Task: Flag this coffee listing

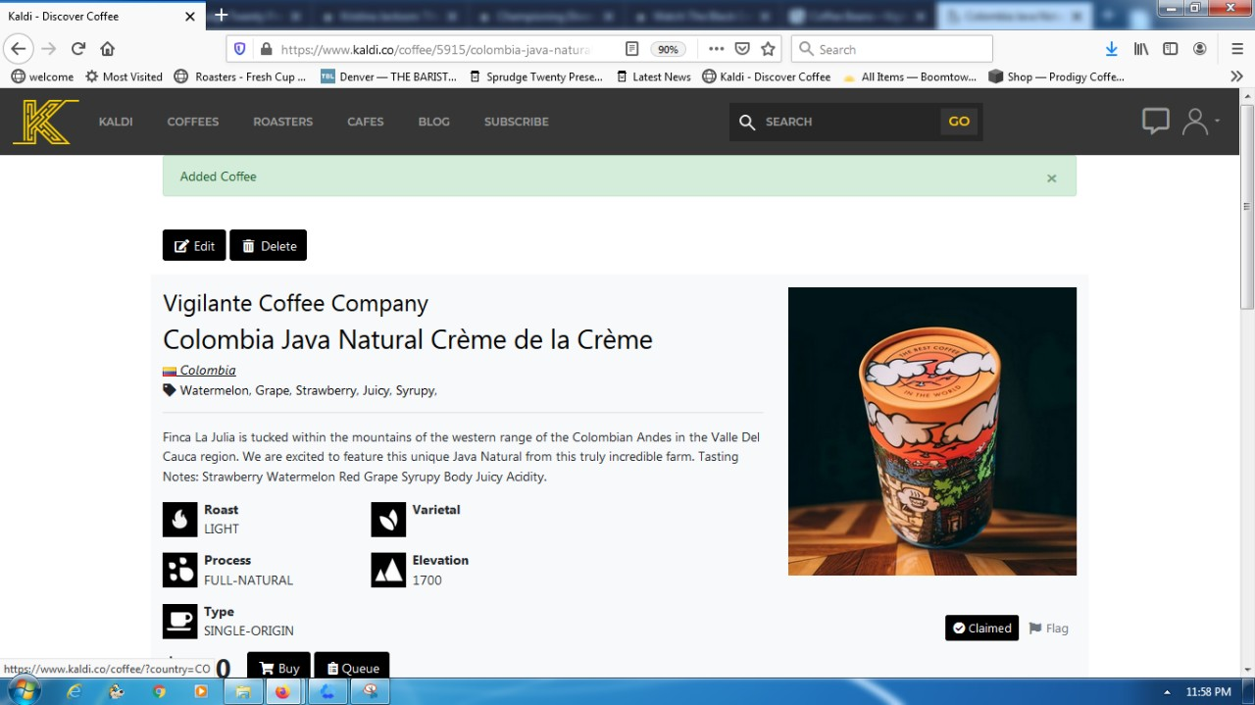Action: [1048, 629]
